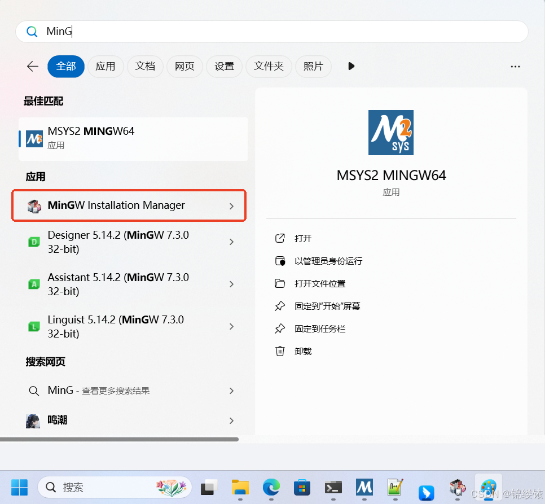Click the MSYS2 MINGW64 title in details pane

coord(391,175)
